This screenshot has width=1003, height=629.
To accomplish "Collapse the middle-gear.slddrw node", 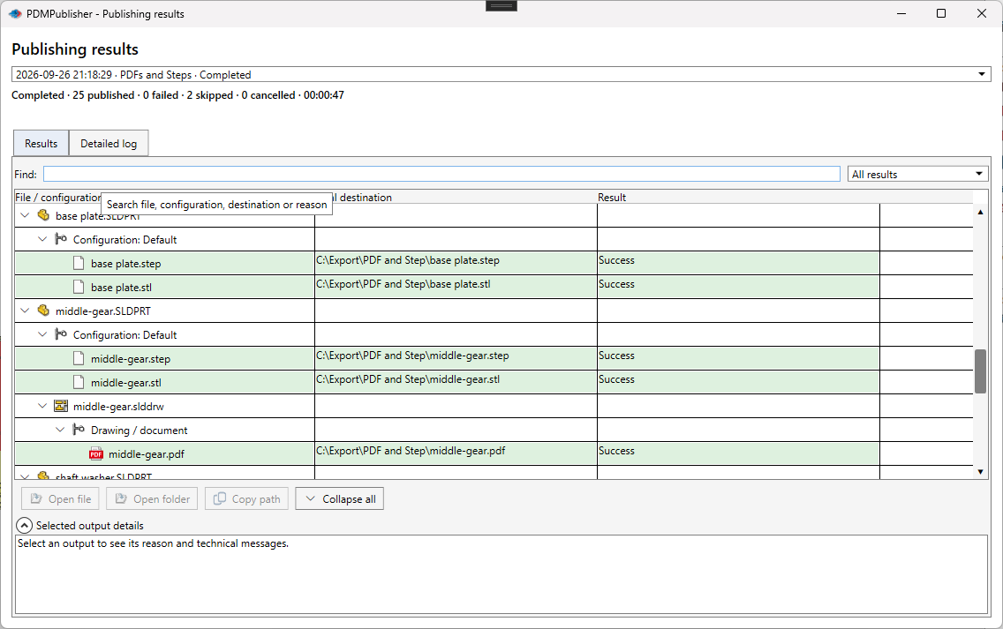I will [42, 406].
